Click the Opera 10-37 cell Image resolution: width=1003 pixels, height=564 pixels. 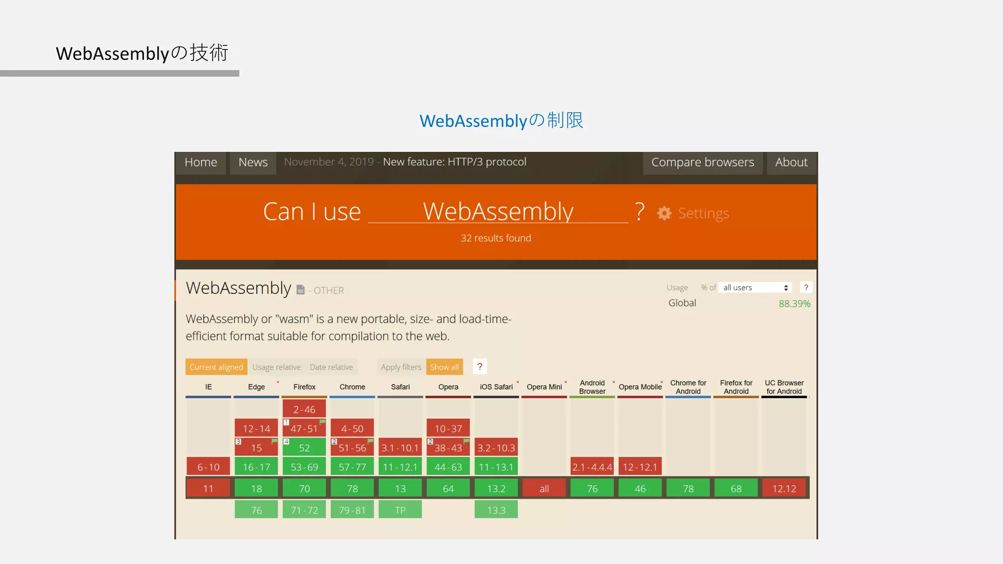[x=448, y=428]
